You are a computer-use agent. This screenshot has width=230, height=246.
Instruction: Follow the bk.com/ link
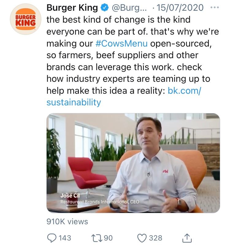coord(184,91)
